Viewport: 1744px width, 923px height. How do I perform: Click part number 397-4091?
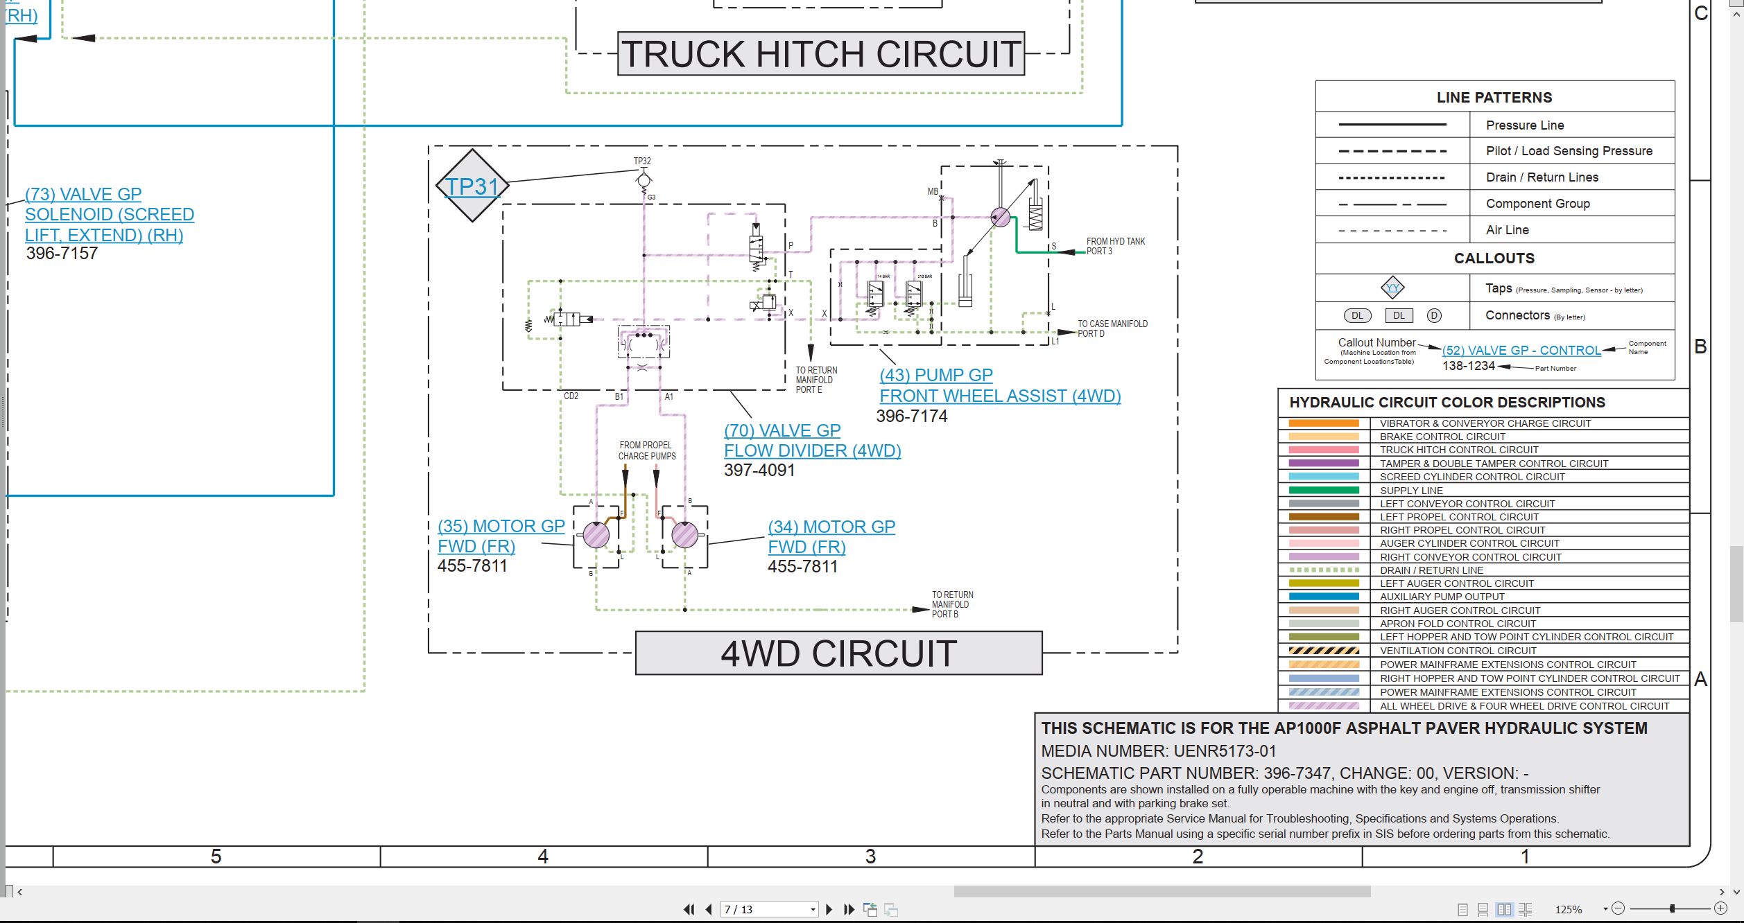(x=759, y=470)
